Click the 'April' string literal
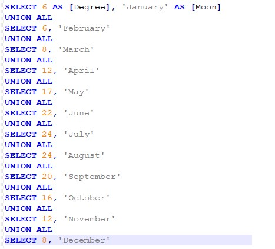 (x=81, y=71)
